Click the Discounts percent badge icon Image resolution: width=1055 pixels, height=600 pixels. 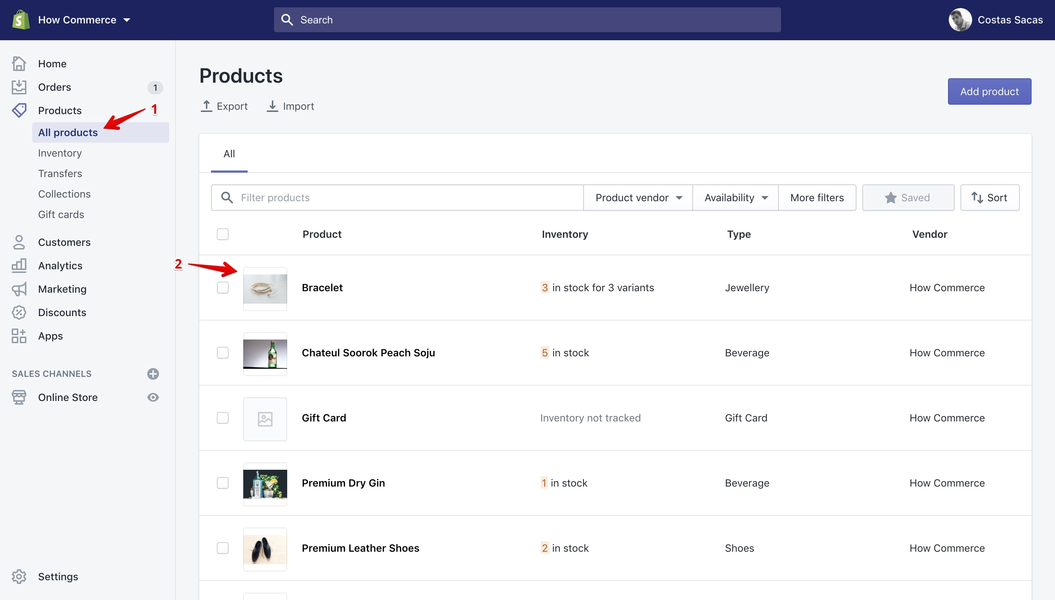point(19,312)
